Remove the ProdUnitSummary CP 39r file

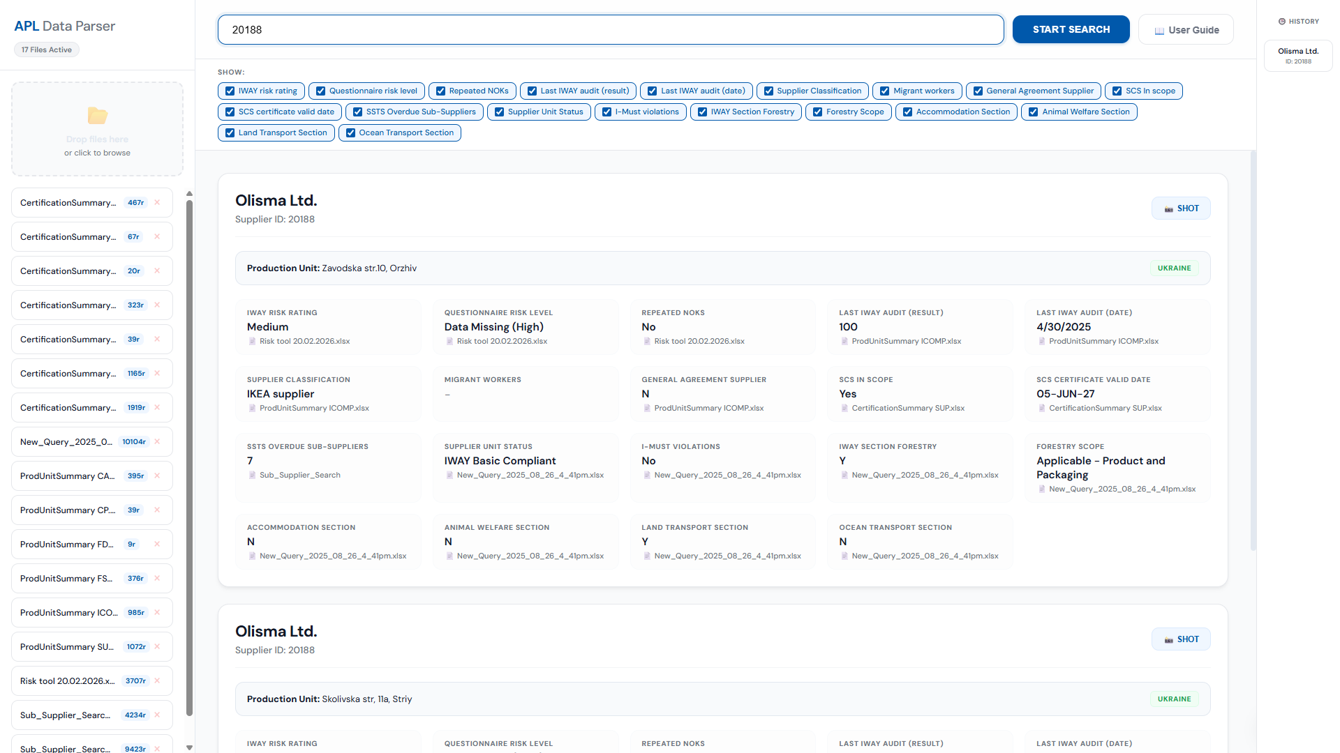pos(157,510)
